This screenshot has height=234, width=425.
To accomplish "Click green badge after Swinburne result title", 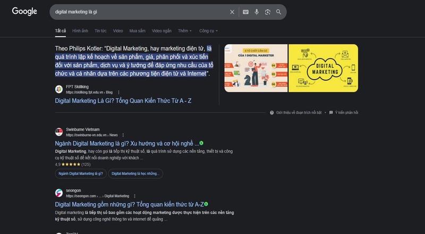I will pos(201,143).
